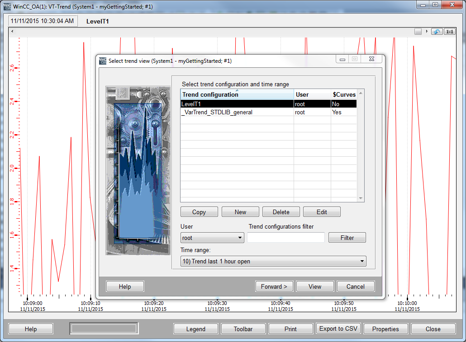This screenshot has width=466, height=342.
Task: Show the Legend in the VT-Trend window
Action: tap(196, 328)
